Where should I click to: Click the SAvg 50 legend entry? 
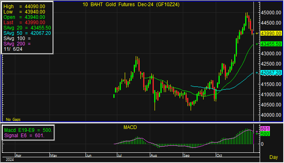pyautogui.click(x=27, y=33)
